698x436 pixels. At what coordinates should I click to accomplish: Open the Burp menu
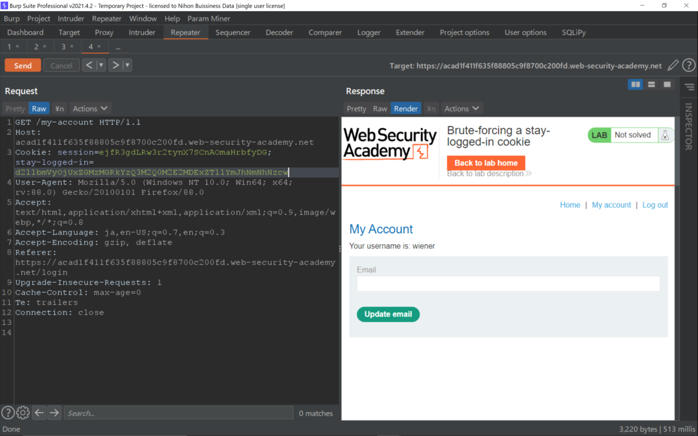[x=12, y=19]
